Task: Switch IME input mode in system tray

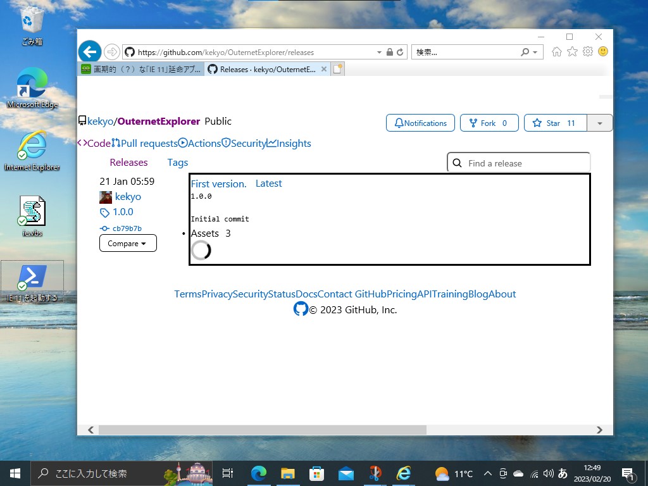Action: [x=562, y=473]
